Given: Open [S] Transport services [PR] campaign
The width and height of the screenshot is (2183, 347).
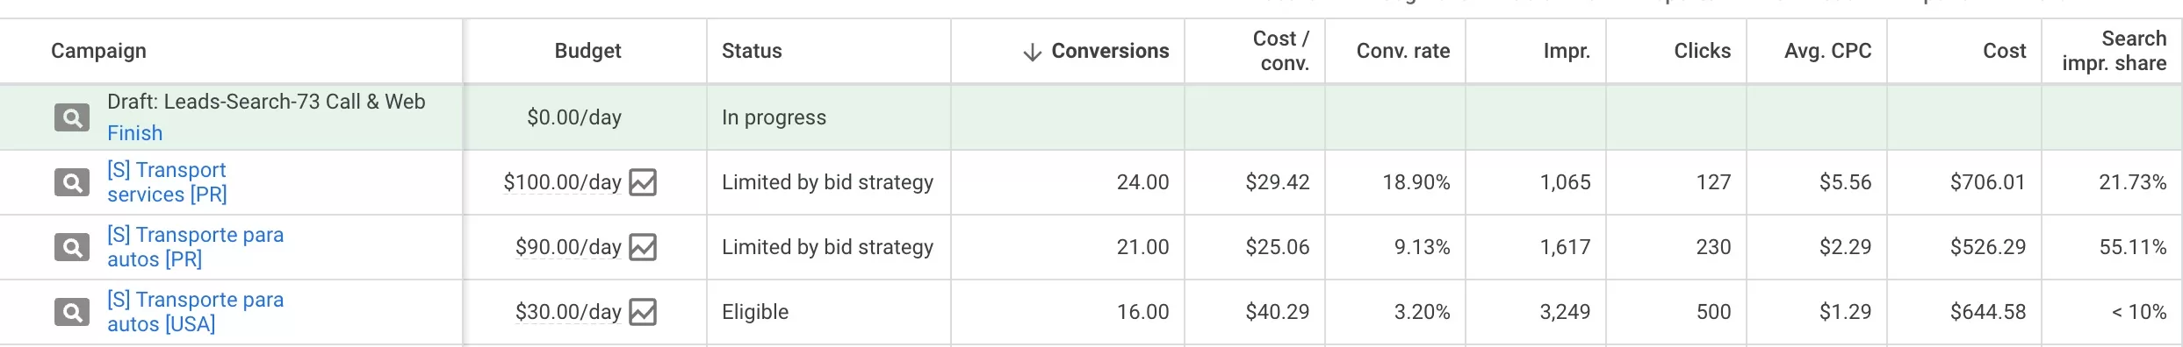Looking at the screenshot, I should (x=167, y=182).
